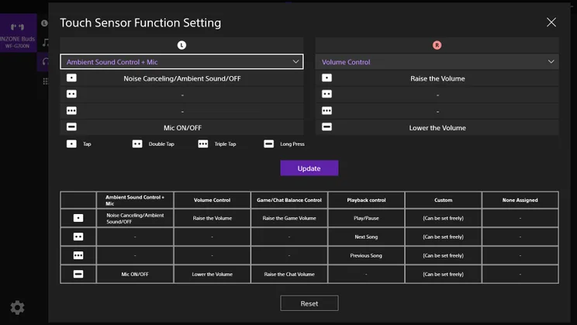
Task: Click the headphones icon in the sidebar
Action: click(46, 61)
